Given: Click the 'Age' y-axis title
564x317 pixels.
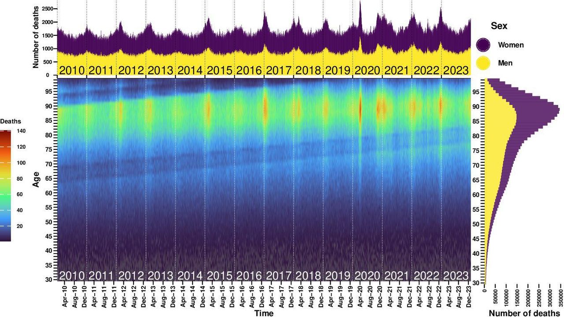Looking at the screenshot, I should tap(37, 180).
